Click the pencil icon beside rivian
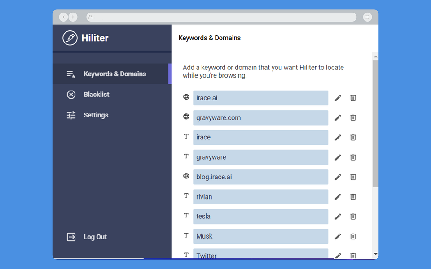Screen dimensions: 431x269 coord(338,197)
